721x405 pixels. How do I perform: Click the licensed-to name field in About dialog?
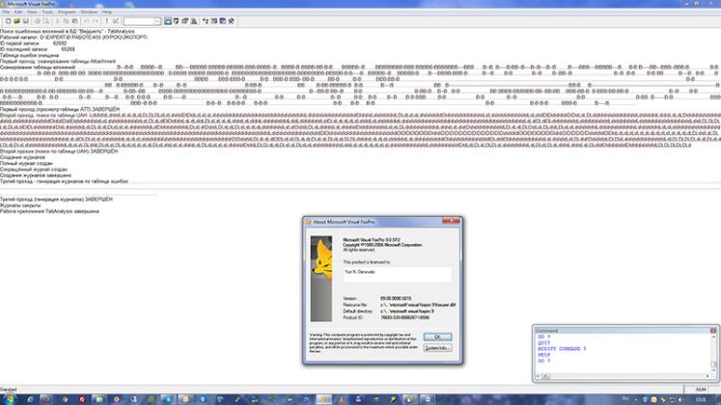point(398,274)
